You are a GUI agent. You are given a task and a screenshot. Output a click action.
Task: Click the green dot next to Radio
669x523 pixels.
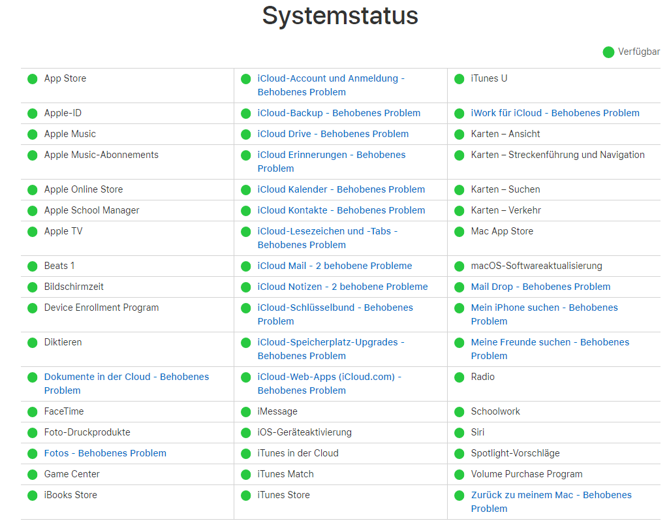[x=459, y=377]
